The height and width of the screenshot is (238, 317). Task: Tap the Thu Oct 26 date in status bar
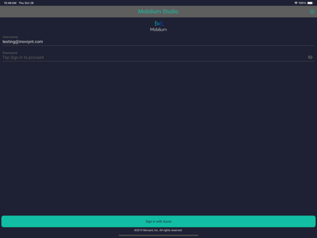[26, 3]
